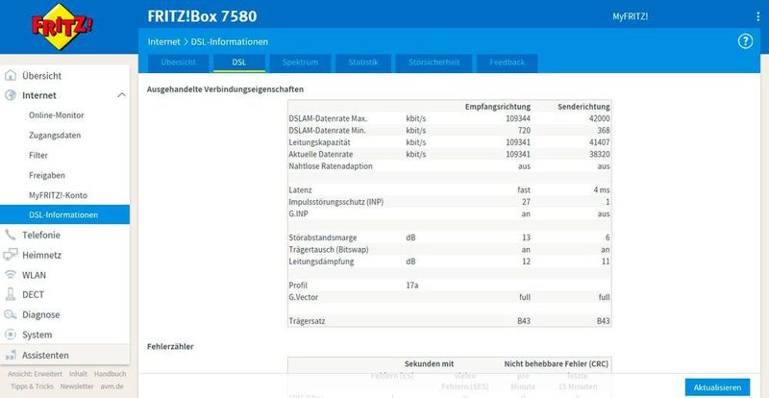Open the three-dot options menu
This screenshot has height=398, width=769.
pos(758,16)
